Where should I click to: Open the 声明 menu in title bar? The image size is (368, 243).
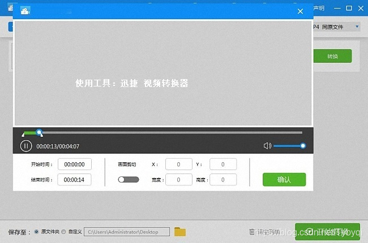coord(319,8)
